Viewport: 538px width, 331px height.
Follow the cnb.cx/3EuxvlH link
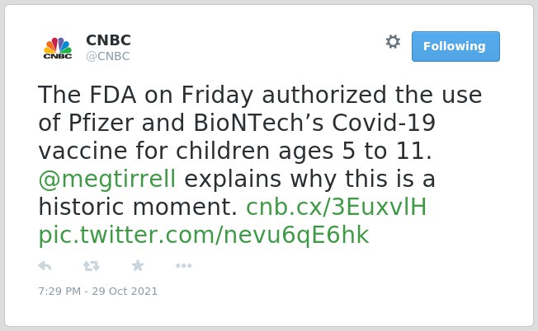[x=337, y=207]
